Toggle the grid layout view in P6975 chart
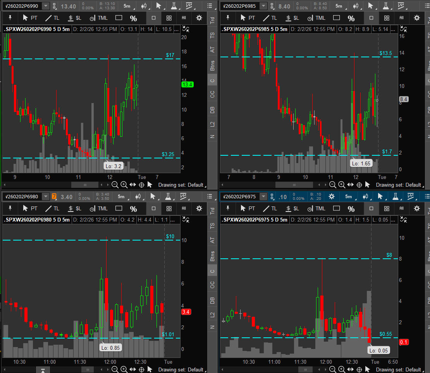 386,208
